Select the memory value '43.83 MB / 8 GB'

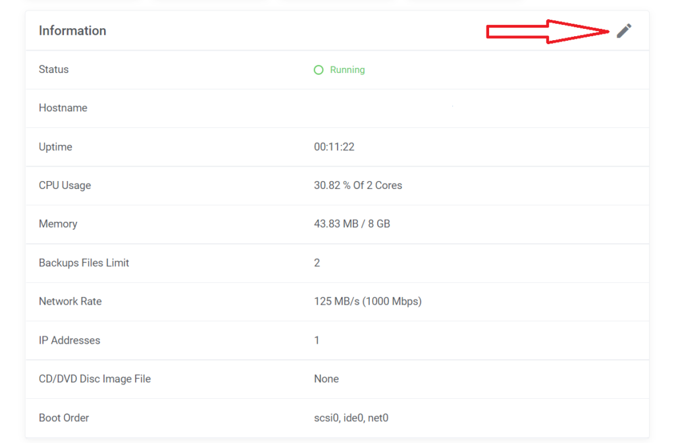click(x=352, y=224)
